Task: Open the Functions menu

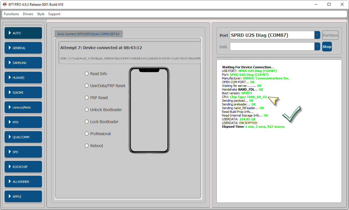Action: point(11,14)
